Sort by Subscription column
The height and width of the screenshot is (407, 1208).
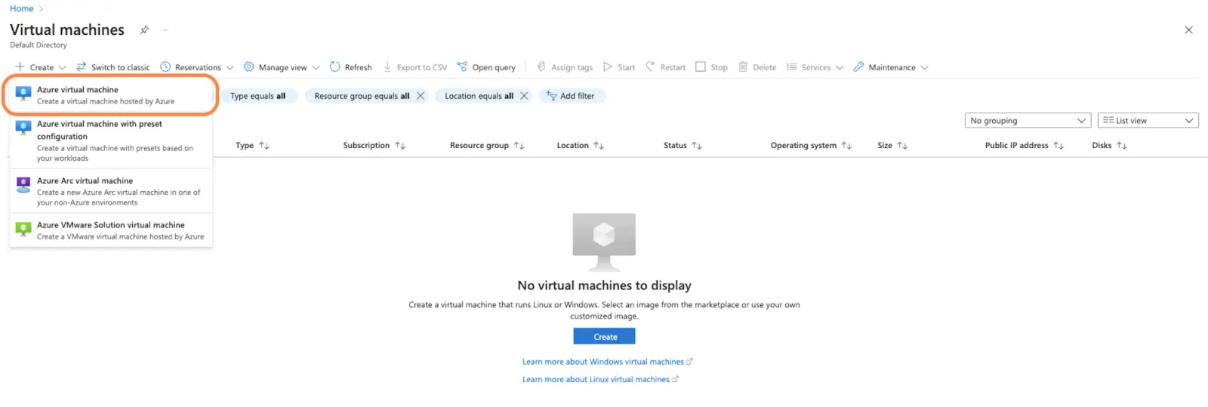374,145
